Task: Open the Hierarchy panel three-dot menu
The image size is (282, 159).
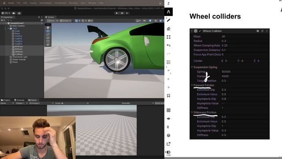Action: tap(41, 17)
